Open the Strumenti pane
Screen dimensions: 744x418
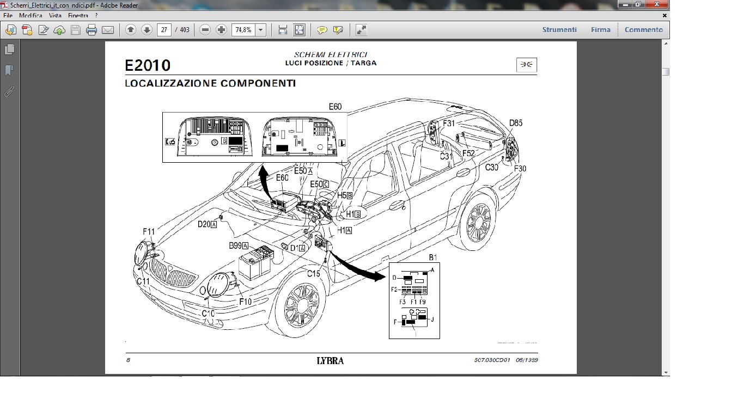[559, 30]
